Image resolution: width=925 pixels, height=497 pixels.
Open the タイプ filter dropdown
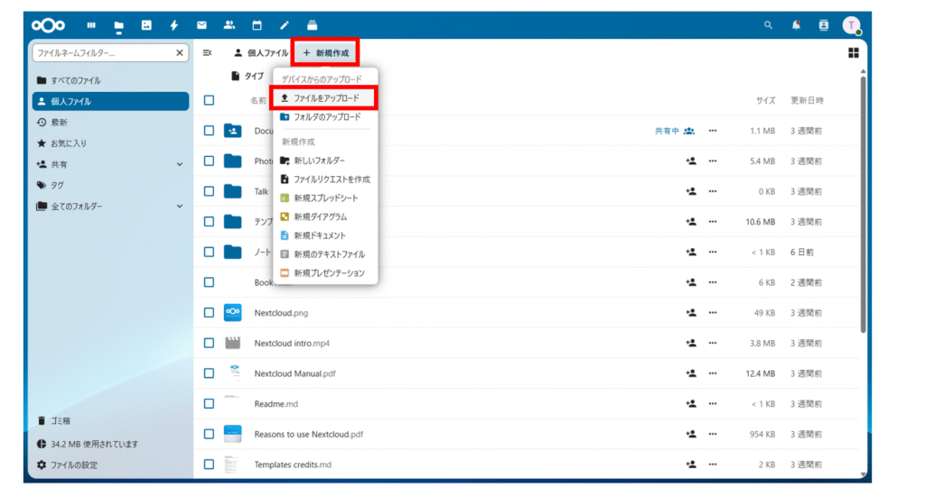pos(248,76)
